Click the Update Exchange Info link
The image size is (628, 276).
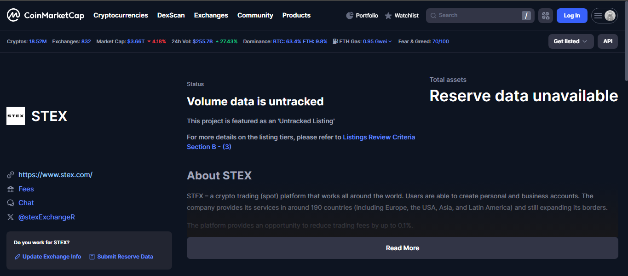click(52, 257)
